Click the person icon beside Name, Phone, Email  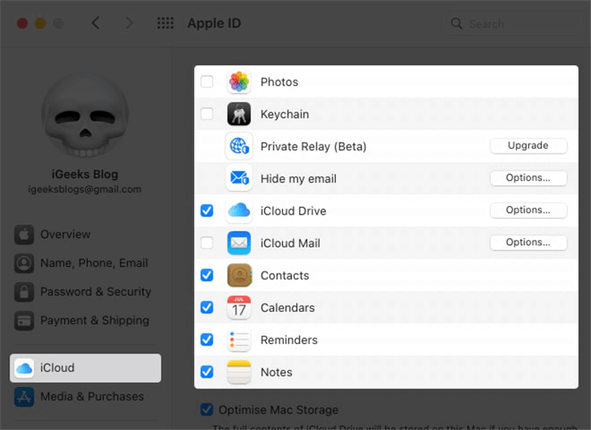pyautogui.click(x=24, y=264)
